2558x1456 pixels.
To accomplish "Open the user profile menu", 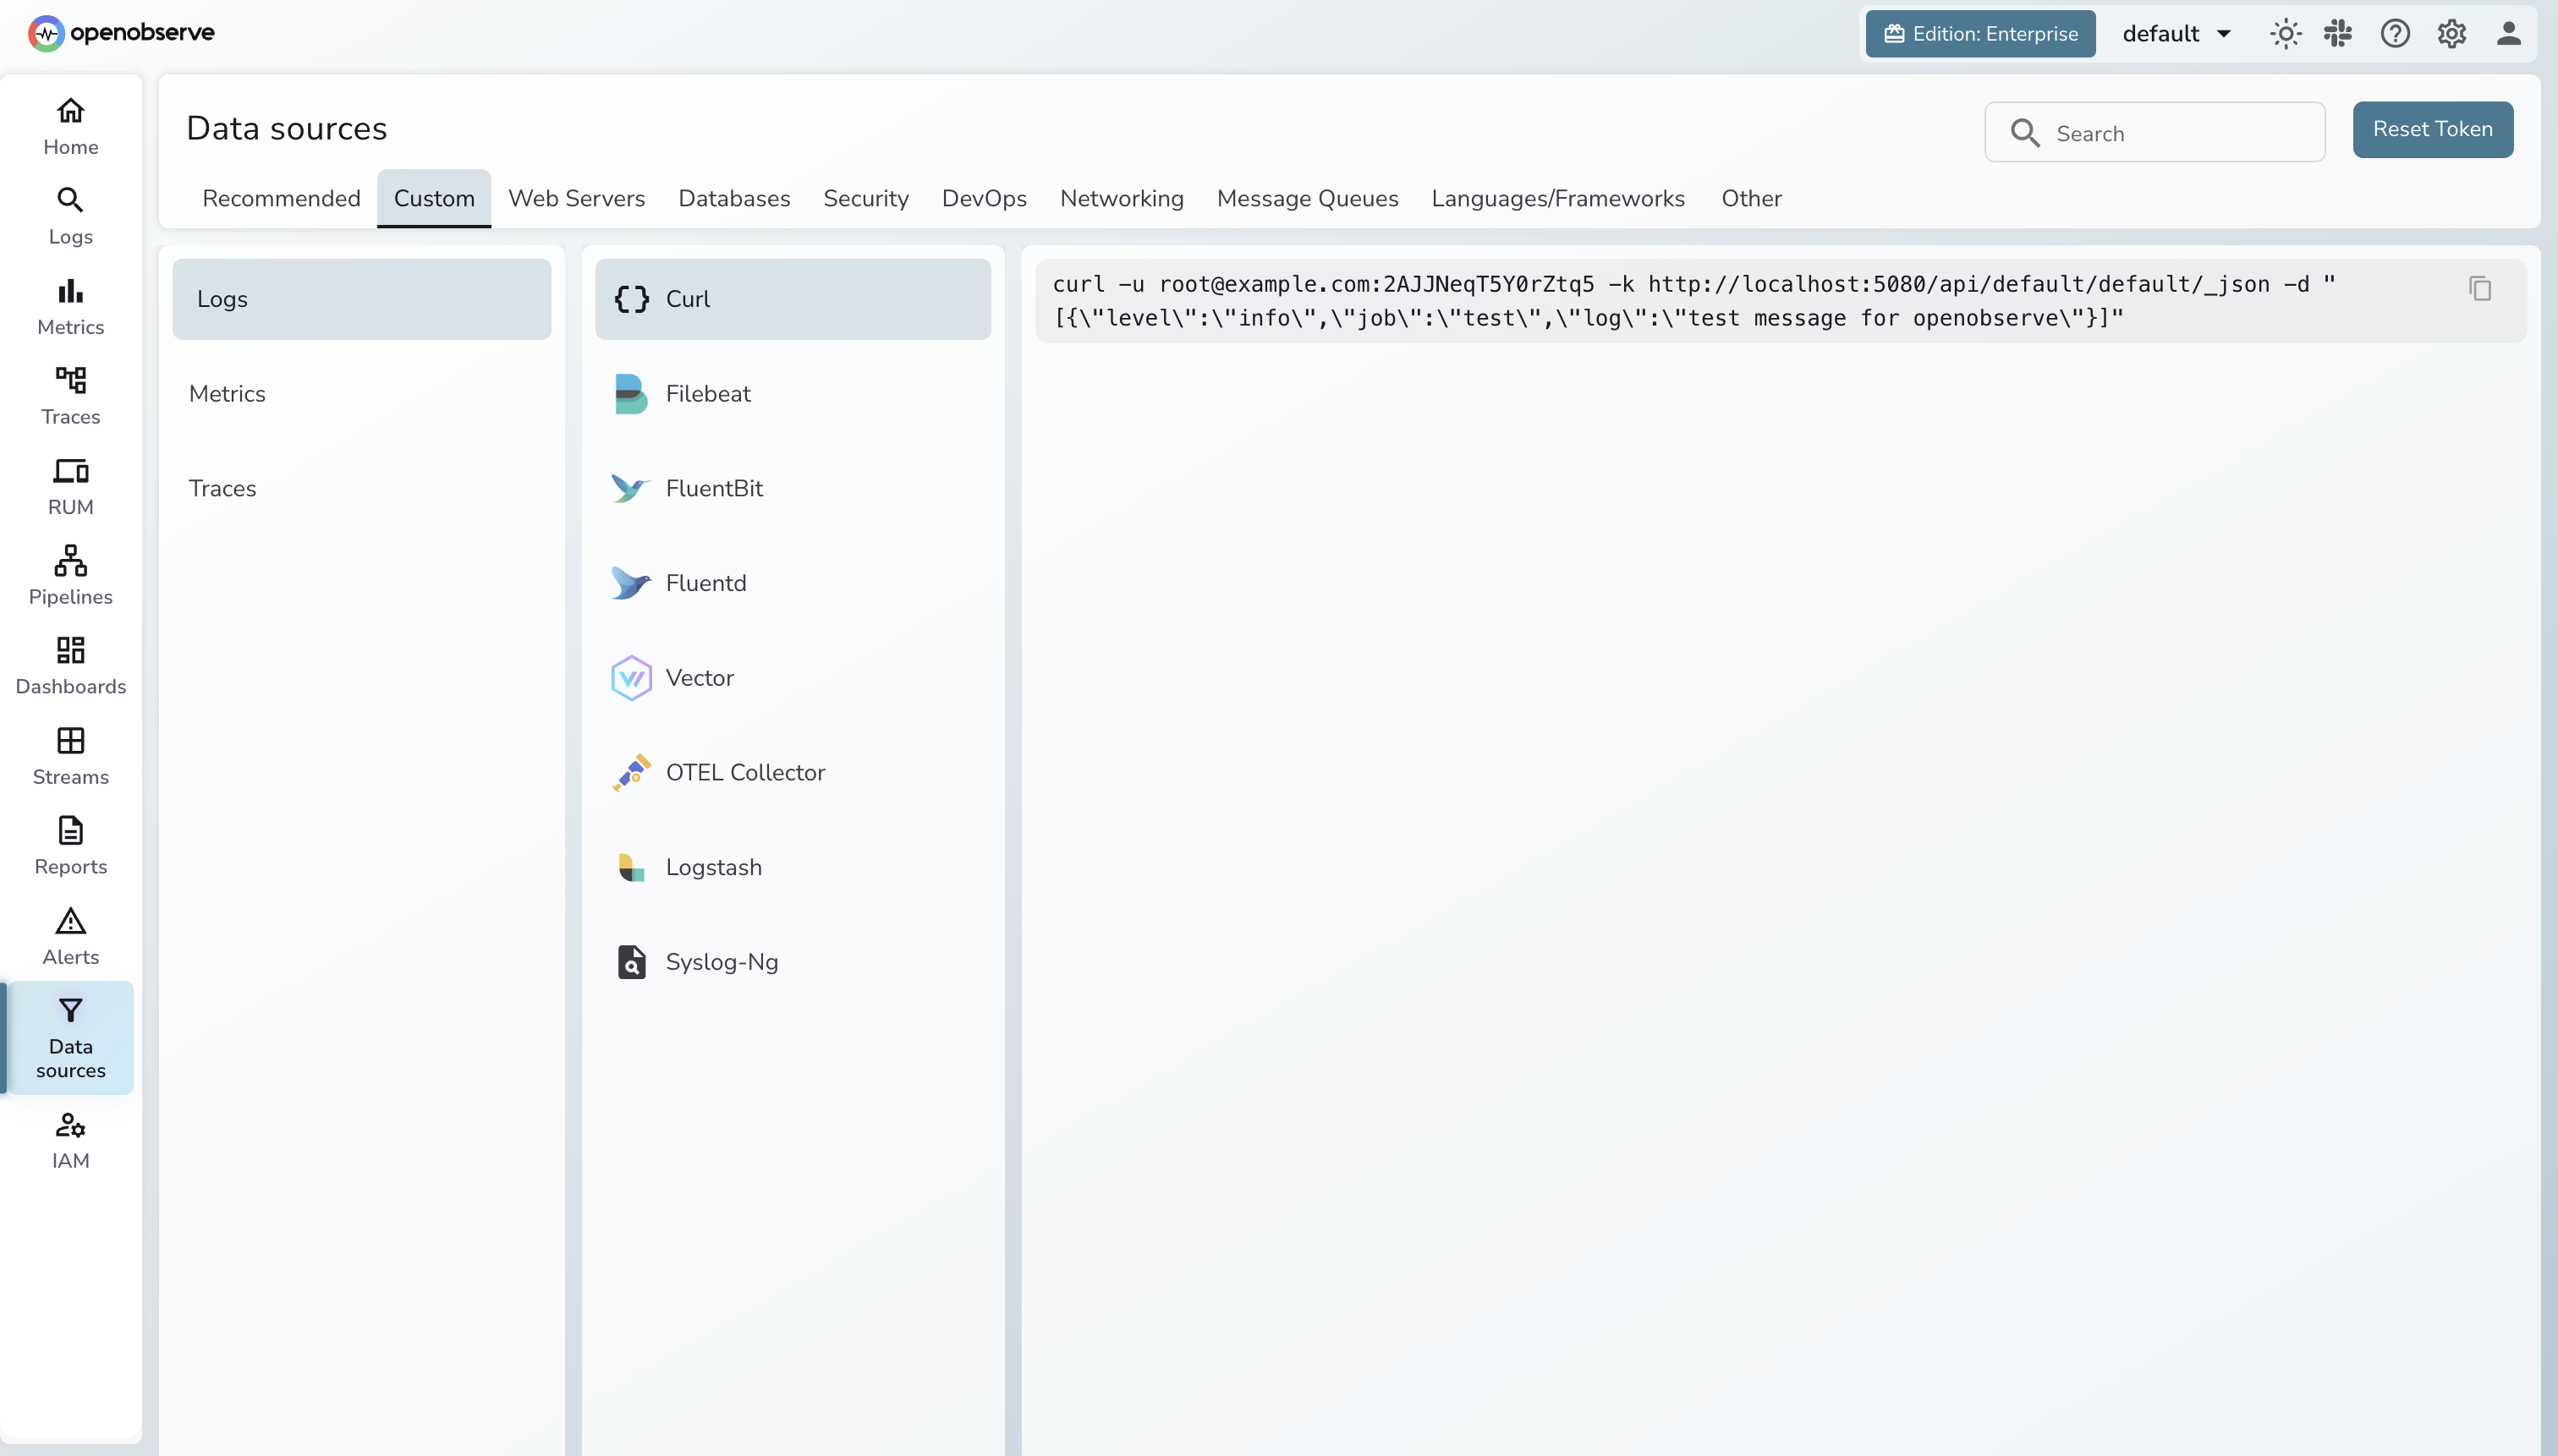I will (x=2511, y=33).
